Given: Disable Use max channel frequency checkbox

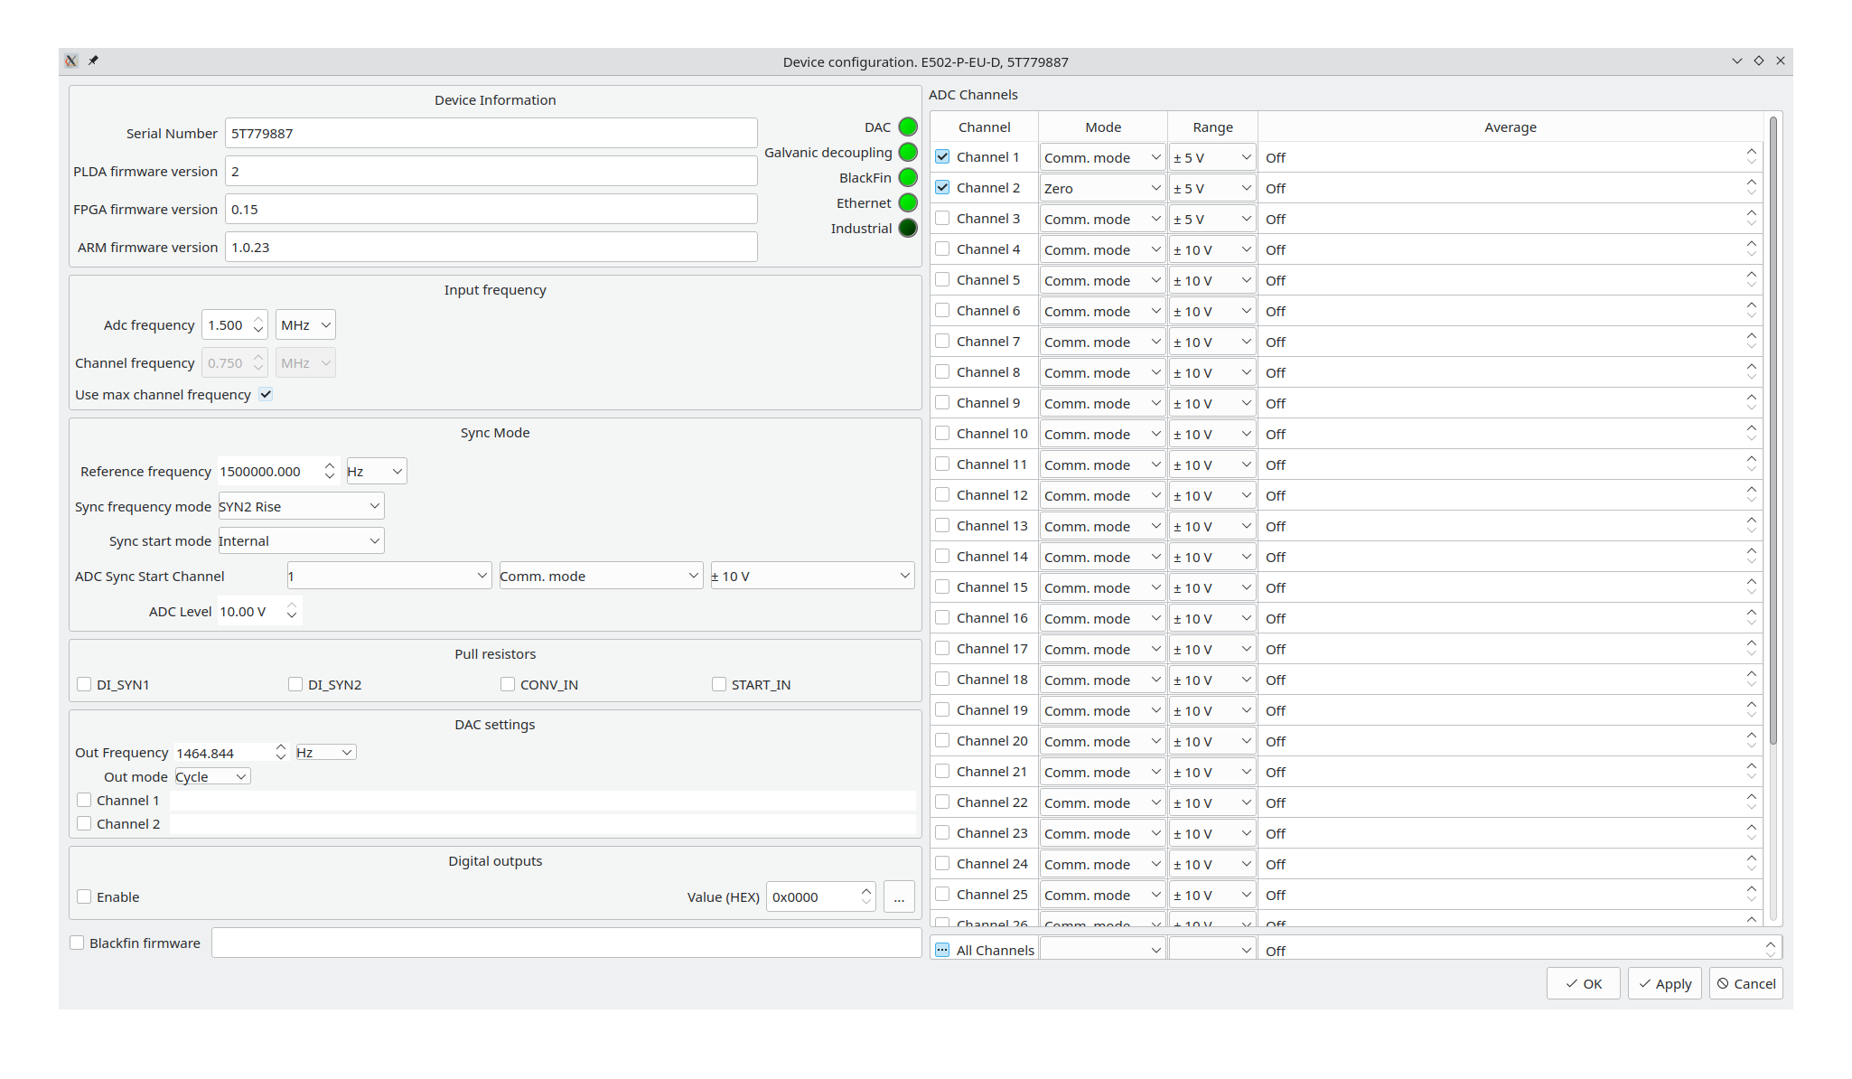Looking at the screenshot, I should click(x=266, y=395).
